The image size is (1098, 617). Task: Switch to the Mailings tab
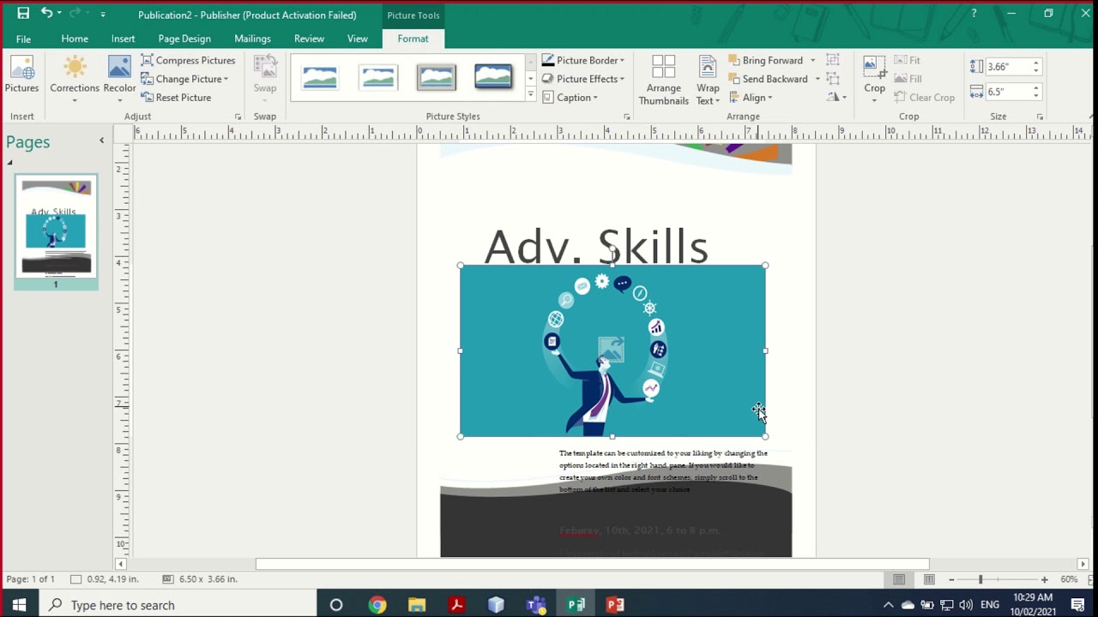click(x=252, y=39)
